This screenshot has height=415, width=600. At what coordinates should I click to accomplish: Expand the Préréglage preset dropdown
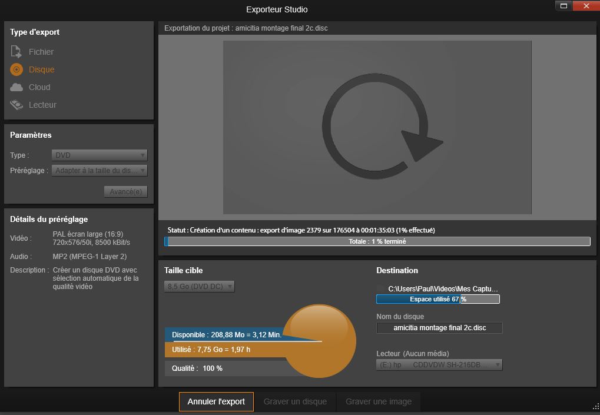[100, 171]
